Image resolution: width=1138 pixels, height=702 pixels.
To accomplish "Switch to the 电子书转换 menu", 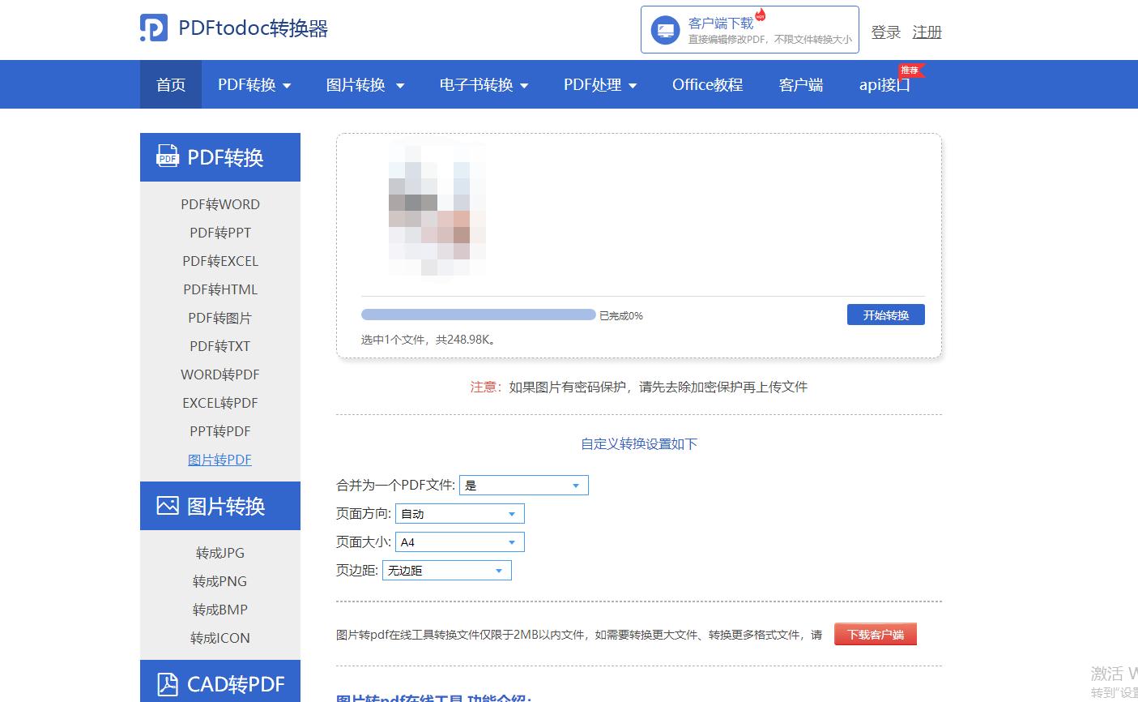I will [x=484, y=84].
